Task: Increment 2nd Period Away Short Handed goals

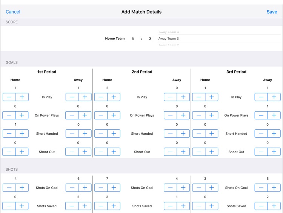Action: [183, 134]
